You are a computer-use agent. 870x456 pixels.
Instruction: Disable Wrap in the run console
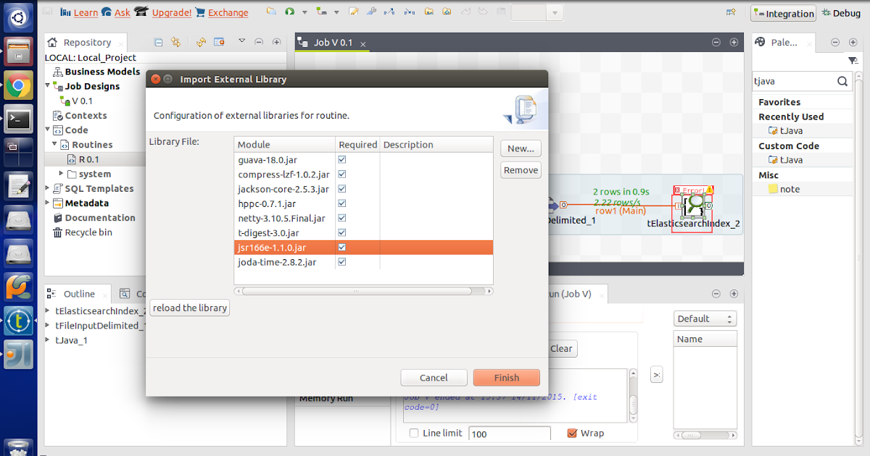click(572, 433)
